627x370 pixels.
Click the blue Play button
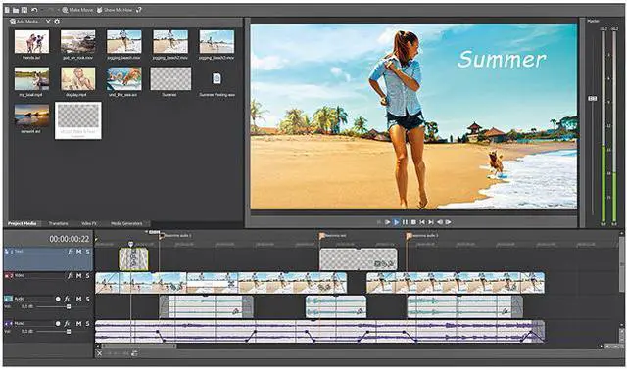pyautogui.click(x=396, y=222)
